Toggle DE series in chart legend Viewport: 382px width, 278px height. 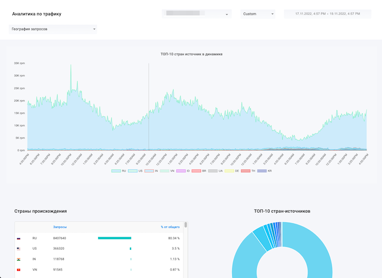coord(229,170)
